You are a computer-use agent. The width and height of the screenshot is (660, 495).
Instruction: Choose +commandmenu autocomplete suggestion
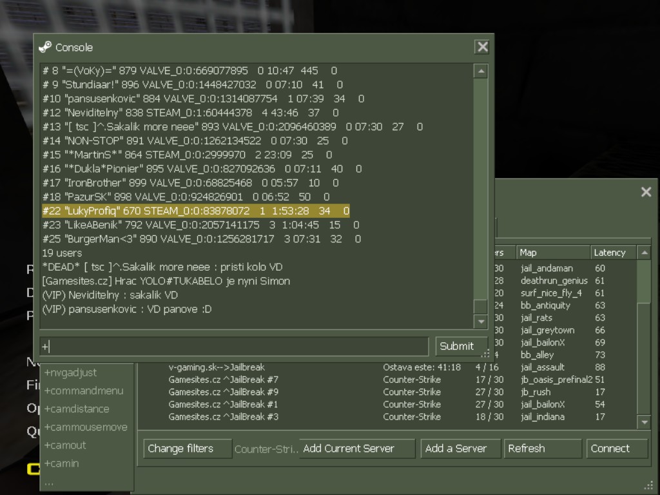(84, 391)
